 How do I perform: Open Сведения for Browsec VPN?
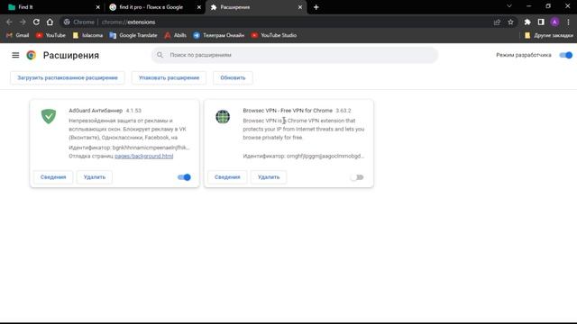coord(227,177)
